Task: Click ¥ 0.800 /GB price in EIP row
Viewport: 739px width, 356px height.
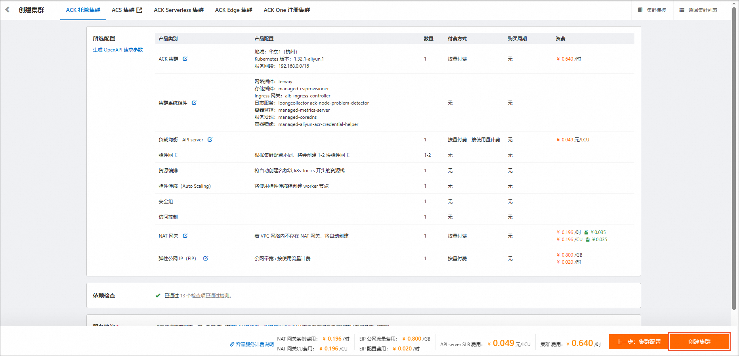Action: [x=569, y=255]
